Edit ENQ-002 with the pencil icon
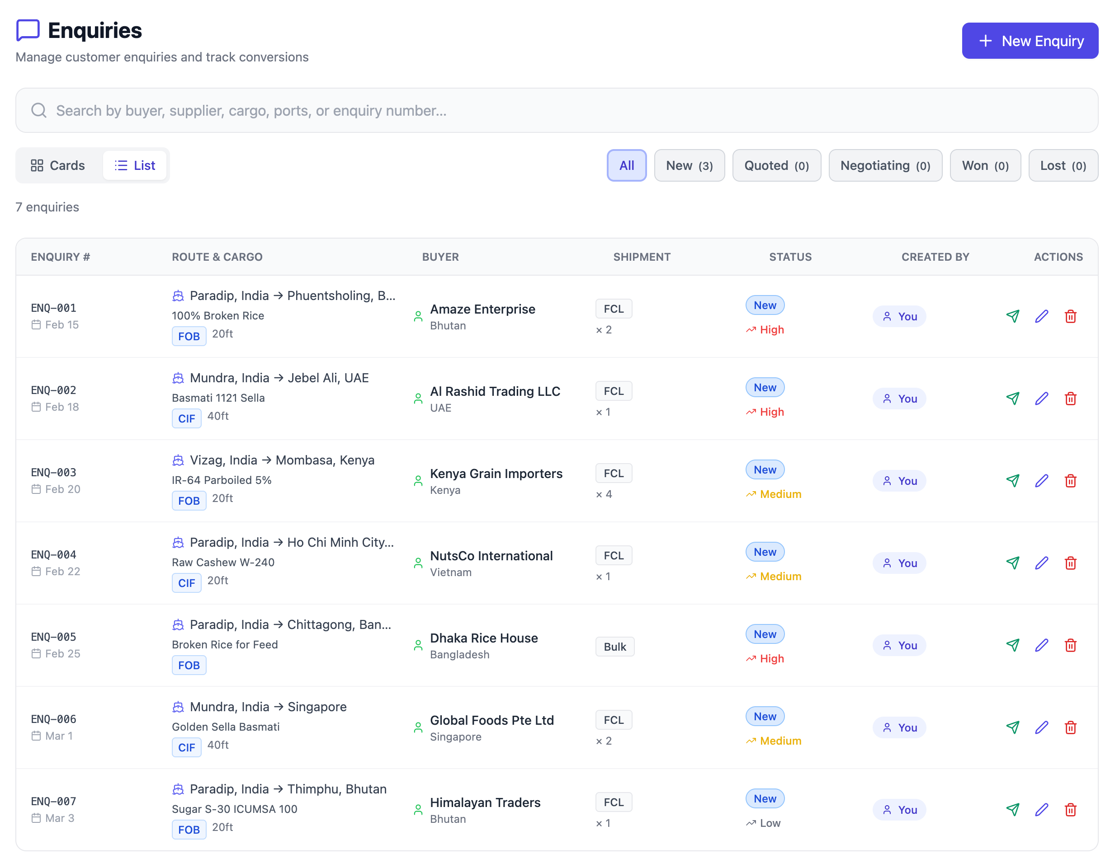This screenshot has height=868, width=1115. pyautogui.click(x=1042, y=399)
